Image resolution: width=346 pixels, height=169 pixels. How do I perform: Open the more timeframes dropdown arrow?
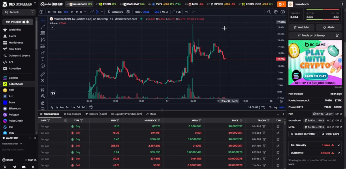click(x=85, y=12)
